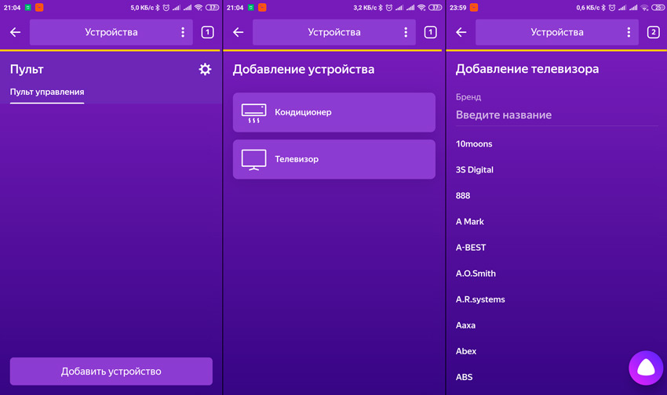Focus the Введите название brand field
Screen dimensions: 667x395
coord(557,115)
